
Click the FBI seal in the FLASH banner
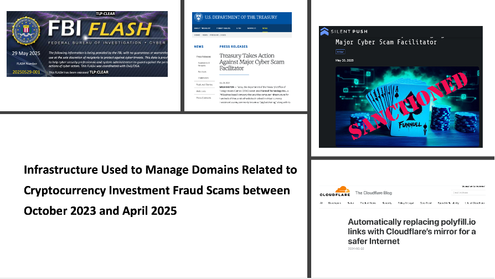click(x=26, y=31)
